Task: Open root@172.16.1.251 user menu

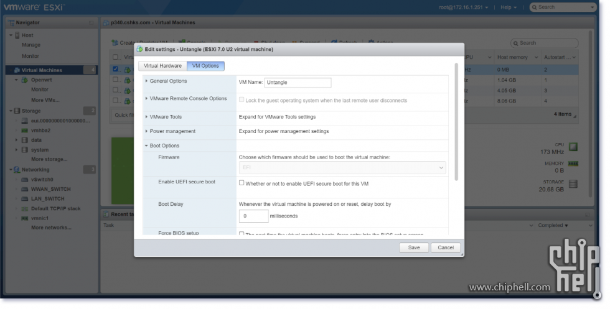Action: (x=463, y=7)
